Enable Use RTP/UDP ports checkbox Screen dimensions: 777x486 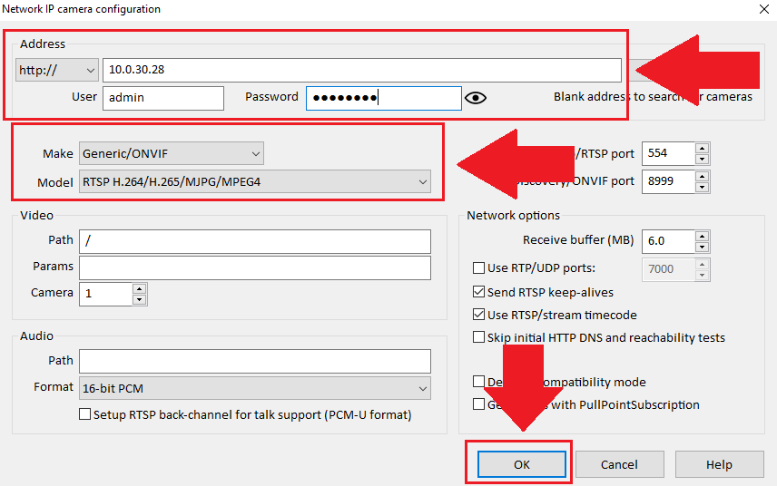click(x=479, y=268)
